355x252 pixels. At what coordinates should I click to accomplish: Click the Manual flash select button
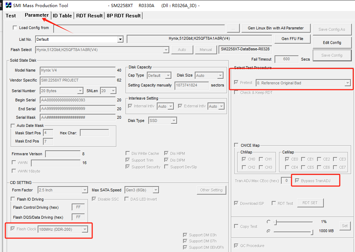pos(206,50)
